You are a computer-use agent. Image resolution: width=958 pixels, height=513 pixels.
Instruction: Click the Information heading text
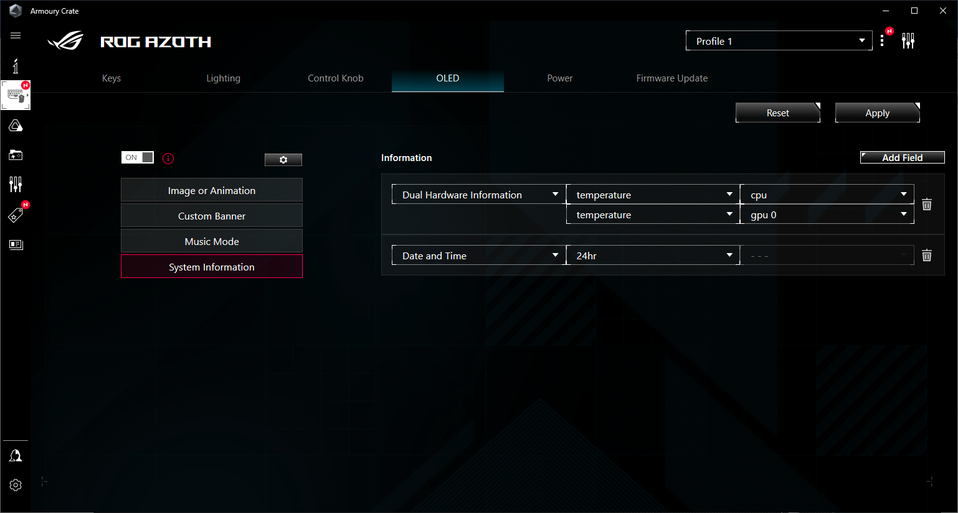coord(407,158)
